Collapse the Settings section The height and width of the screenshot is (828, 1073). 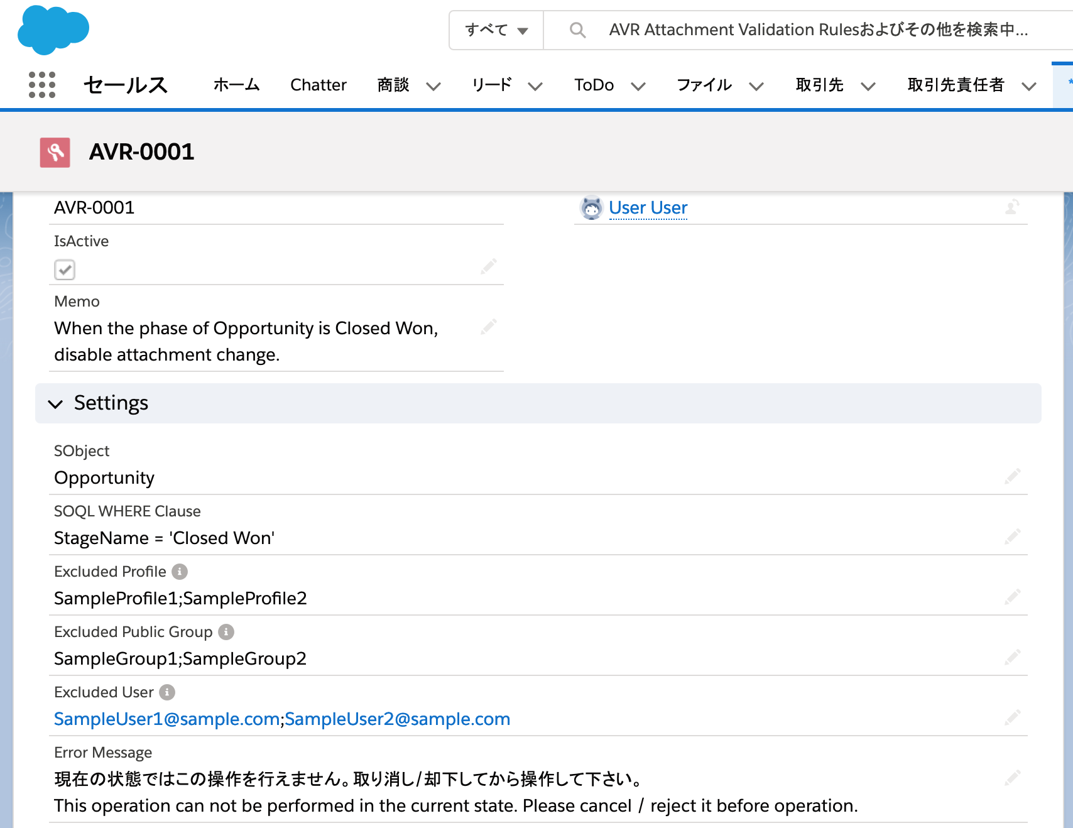(56, 404)
